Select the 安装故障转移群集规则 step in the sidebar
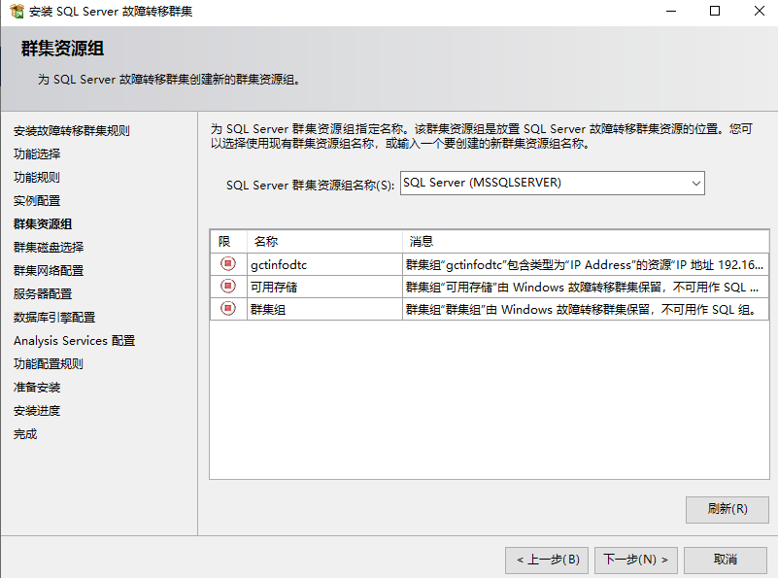This screenshot has height=578, width=778. click(72, 131)
